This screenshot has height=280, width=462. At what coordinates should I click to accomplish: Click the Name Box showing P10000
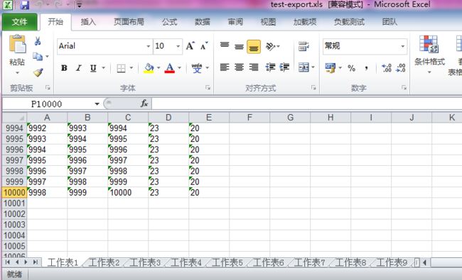46,104
